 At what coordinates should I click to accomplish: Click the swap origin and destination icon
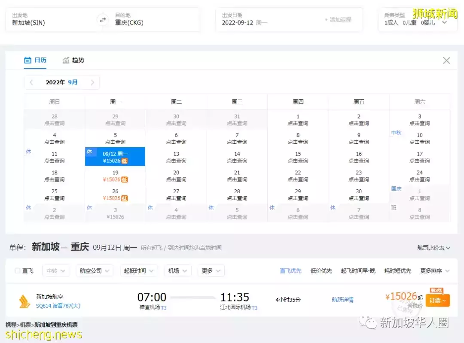coord(103,20)
